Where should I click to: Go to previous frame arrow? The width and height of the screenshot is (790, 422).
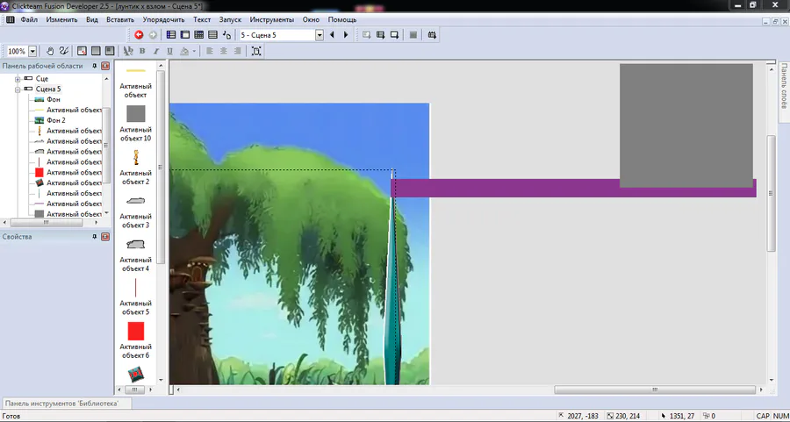tap(332, 35)
